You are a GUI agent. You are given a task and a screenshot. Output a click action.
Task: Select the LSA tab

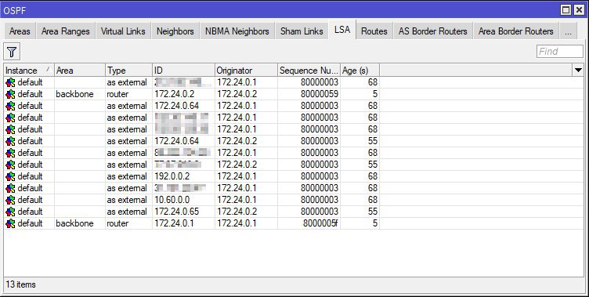pos(342,30)
